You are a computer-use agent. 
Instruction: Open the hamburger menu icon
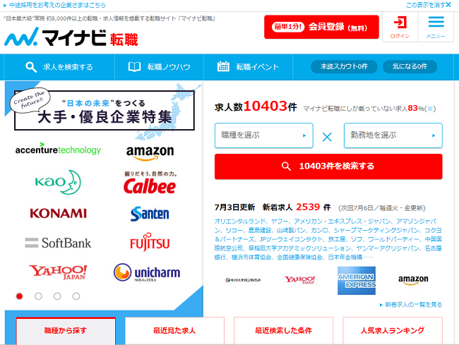coord(436,22)
